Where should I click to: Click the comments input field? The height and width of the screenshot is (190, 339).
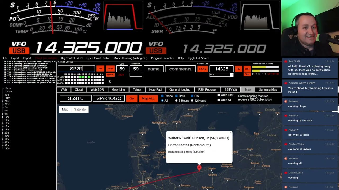pyautogui.click(x=180, y=69)
